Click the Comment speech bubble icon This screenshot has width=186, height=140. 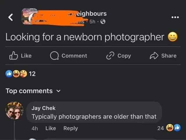54,56
